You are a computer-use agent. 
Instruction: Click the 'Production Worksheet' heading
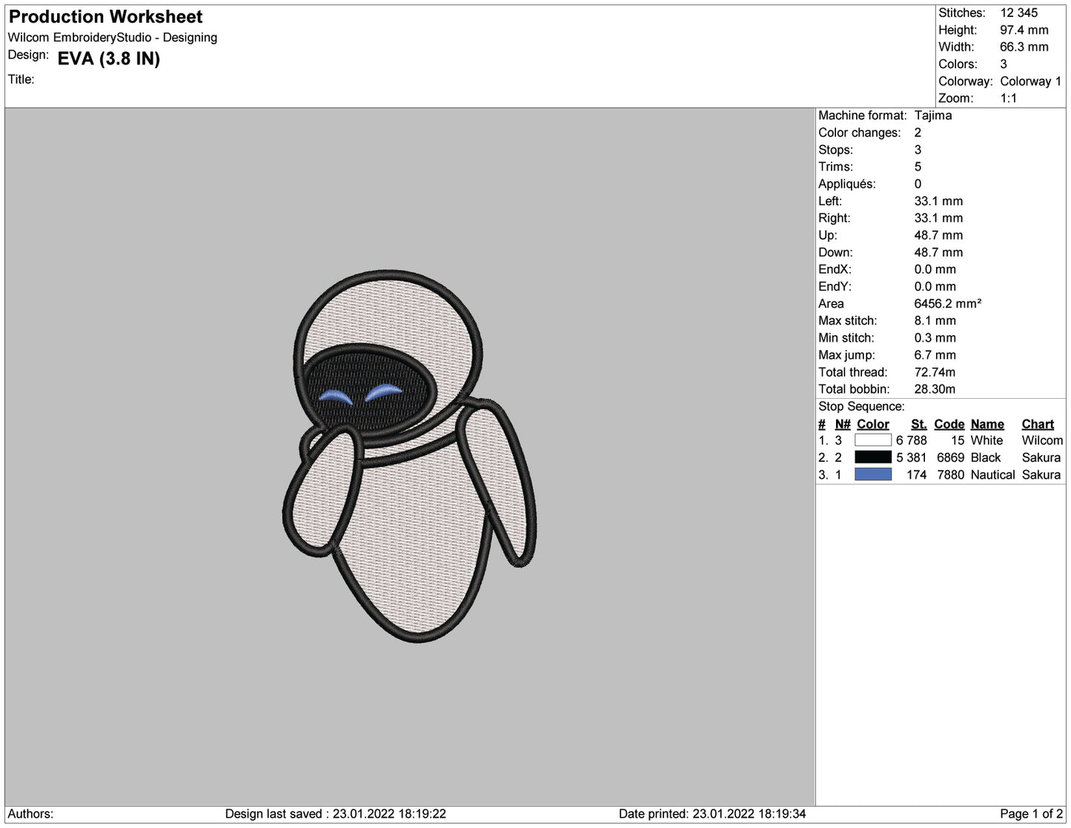(x=105, y=16)
